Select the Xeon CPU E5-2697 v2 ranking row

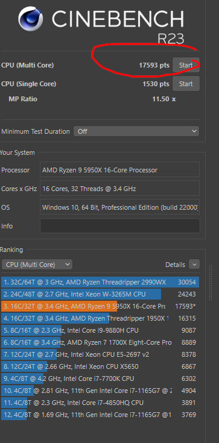point(100,354)
